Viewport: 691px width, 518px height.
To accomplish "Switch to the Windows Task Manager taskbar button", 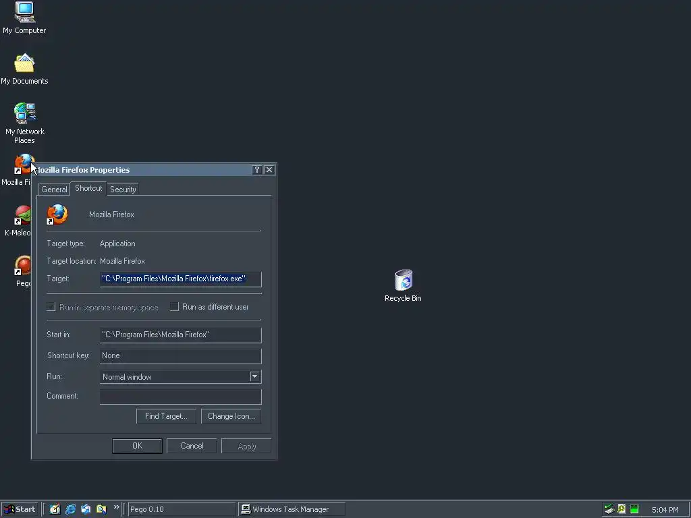I will click(x=292, y=509).
